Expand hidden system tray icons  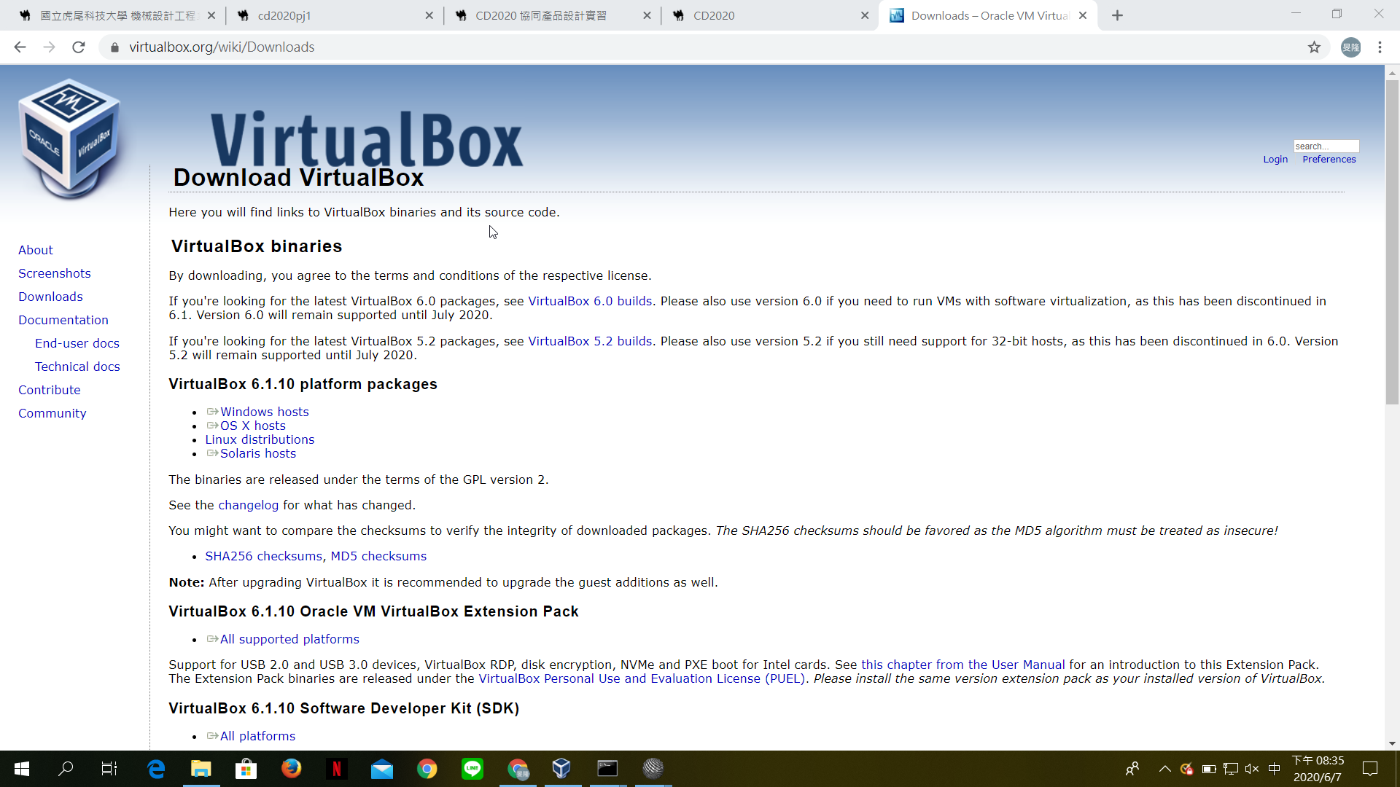pos(1164,769)
